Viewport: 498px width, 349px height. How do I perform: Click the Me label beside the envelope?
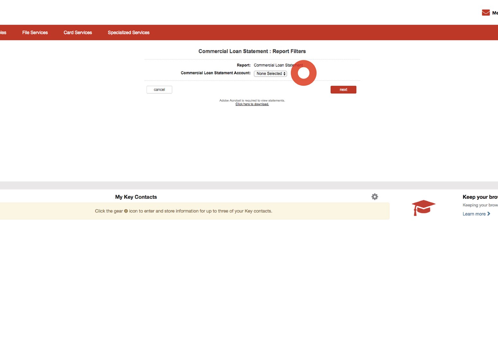pos(495,13)
